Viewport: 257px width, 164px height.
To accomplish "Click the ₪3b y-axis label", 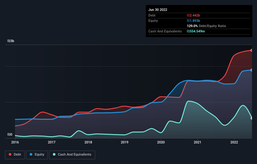I will click(x=11, y=41).
